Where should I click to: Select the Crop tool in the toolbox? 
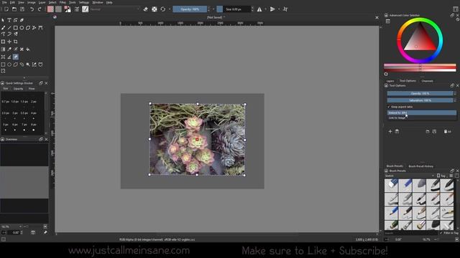click(16, 42)
